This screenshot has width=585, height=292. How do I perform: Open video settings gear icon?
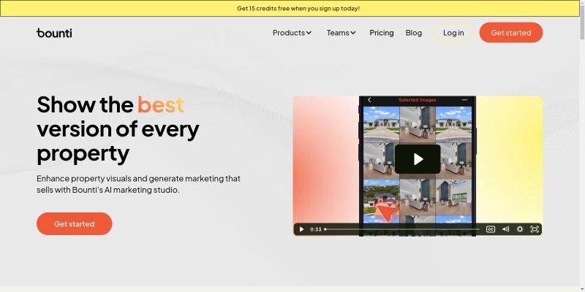520,229
